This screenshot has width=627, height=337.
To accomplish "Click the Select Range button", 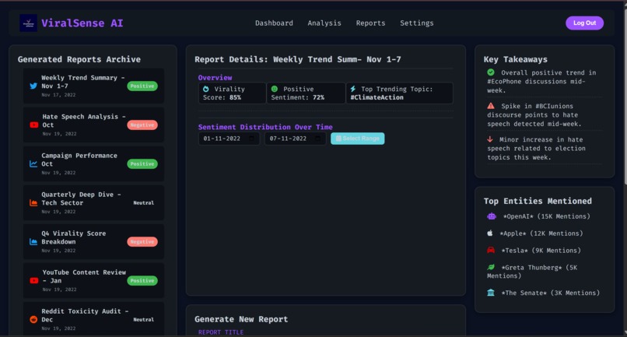I will pyautogui.click(x=358, y=139).
